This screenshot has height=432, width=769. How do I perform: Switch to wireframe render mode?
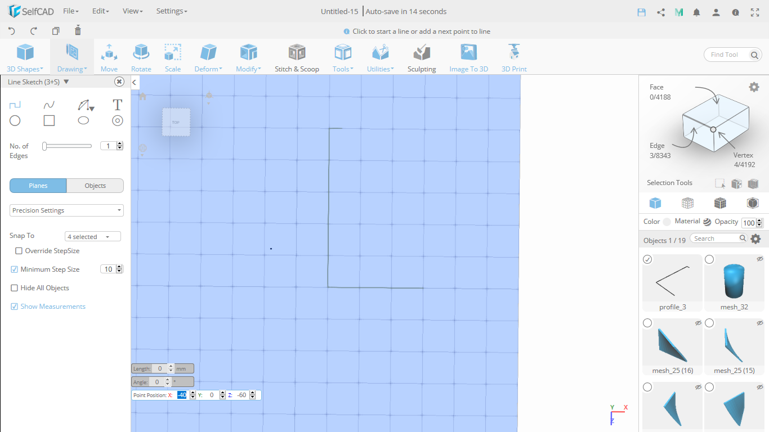(687, 203)
